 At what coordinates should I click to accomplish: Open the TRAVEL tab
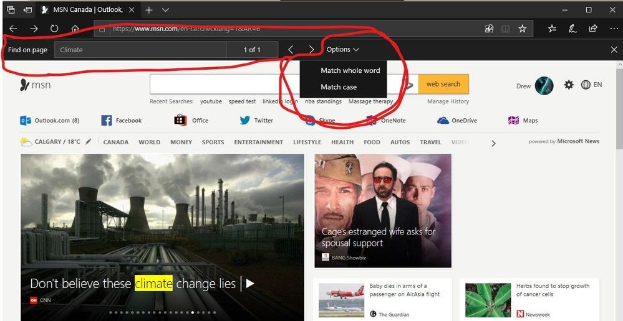(431, 142)
